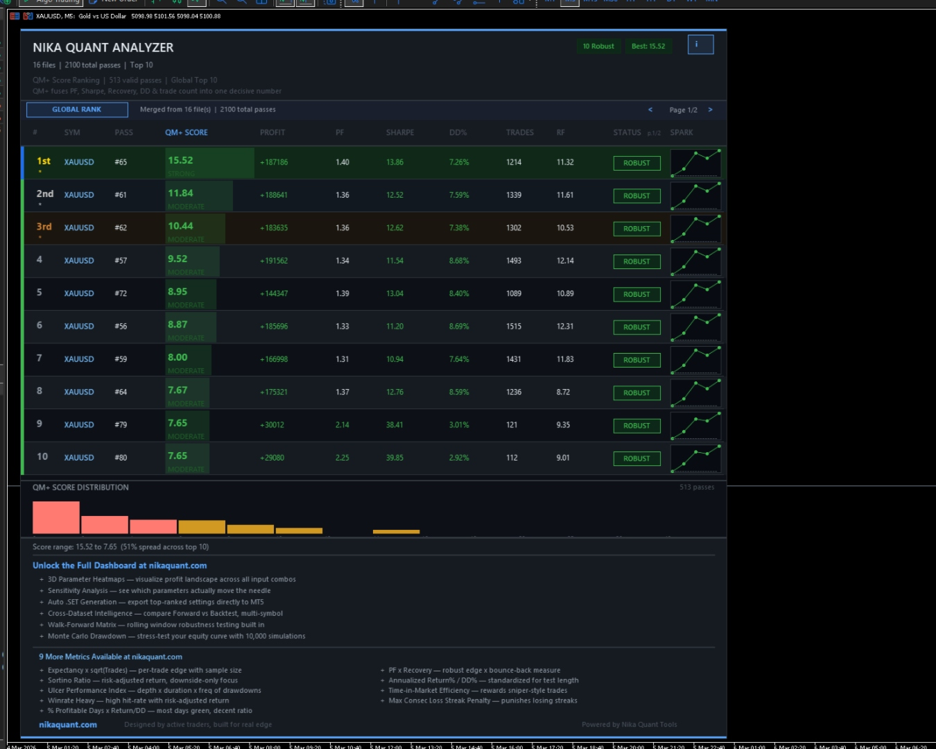Image resolution: width=936 pixels, height=749 pixels.
Task: Open the sparkline chart for the 1st ranked row
Action: tap(696, 163)
